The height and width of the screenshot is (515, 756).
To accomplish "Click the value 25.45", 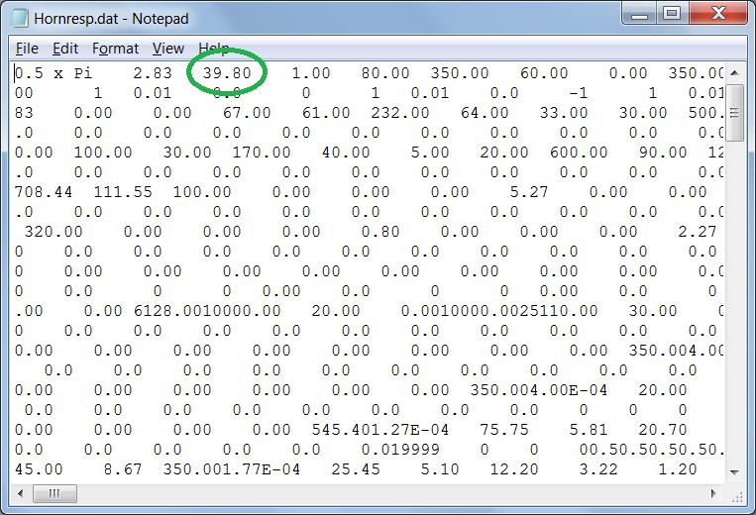I will pyautogui.click(x=356, y=468).
